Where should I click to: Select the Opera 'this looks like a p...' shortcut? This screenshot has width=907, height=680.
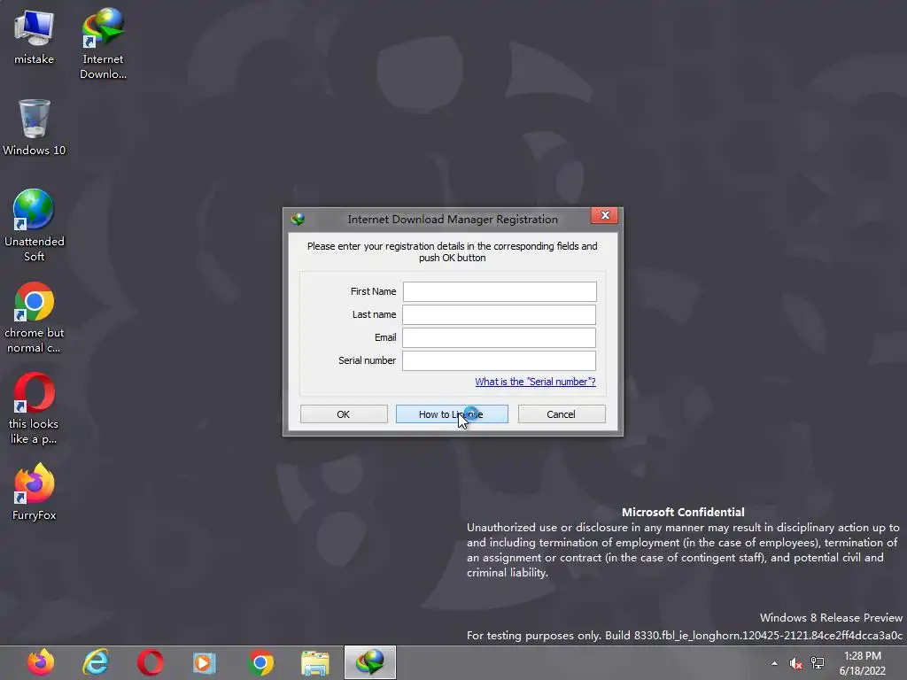click(34, 408)
